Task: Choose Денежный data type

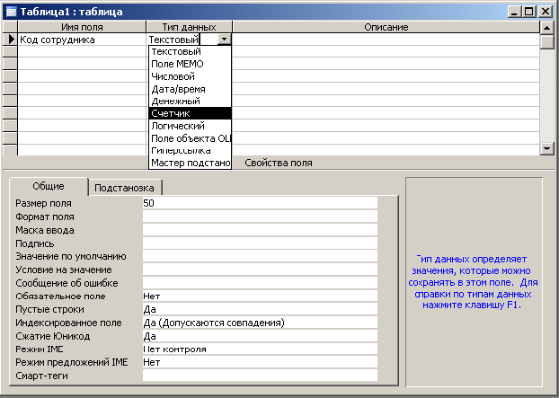Action: 190,102
